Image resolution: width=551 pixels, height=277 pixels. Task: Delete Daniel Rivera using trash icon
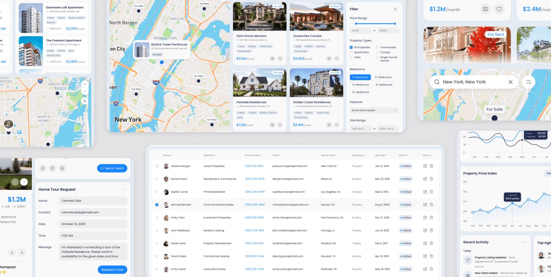[431, 179]
